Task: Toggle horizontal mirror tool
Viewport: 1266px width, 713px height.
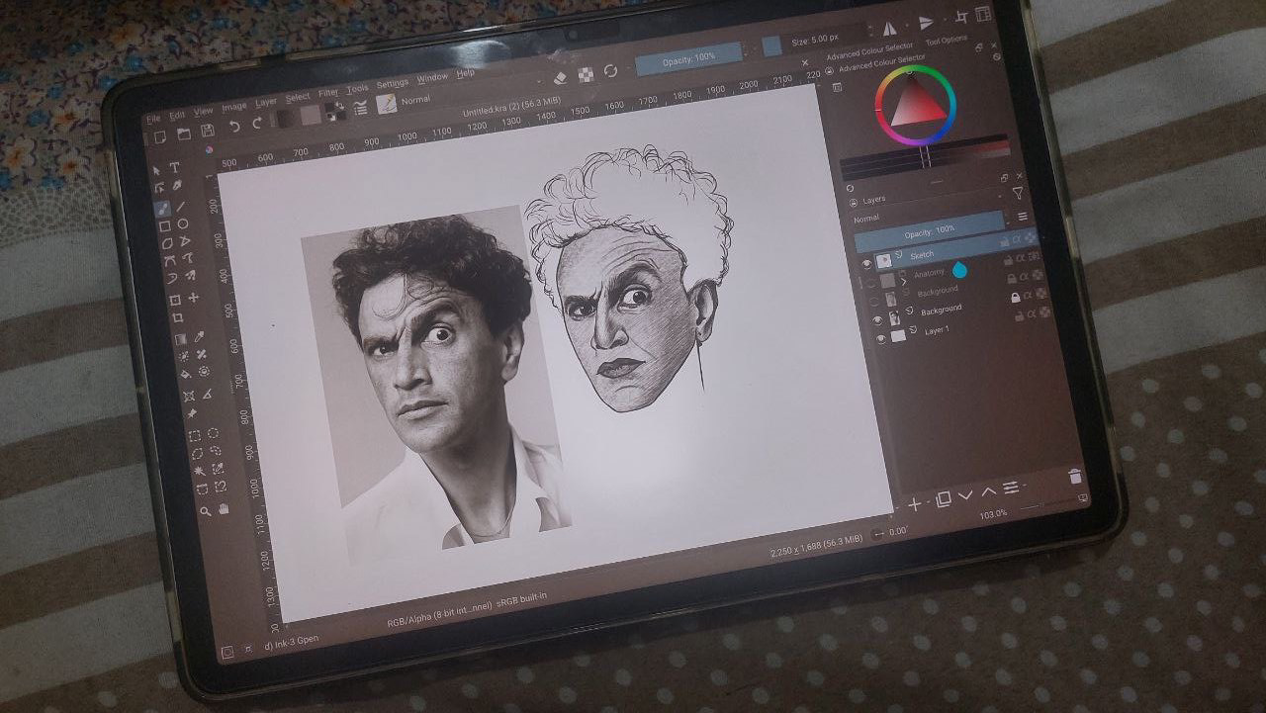Action: point(889,29)
